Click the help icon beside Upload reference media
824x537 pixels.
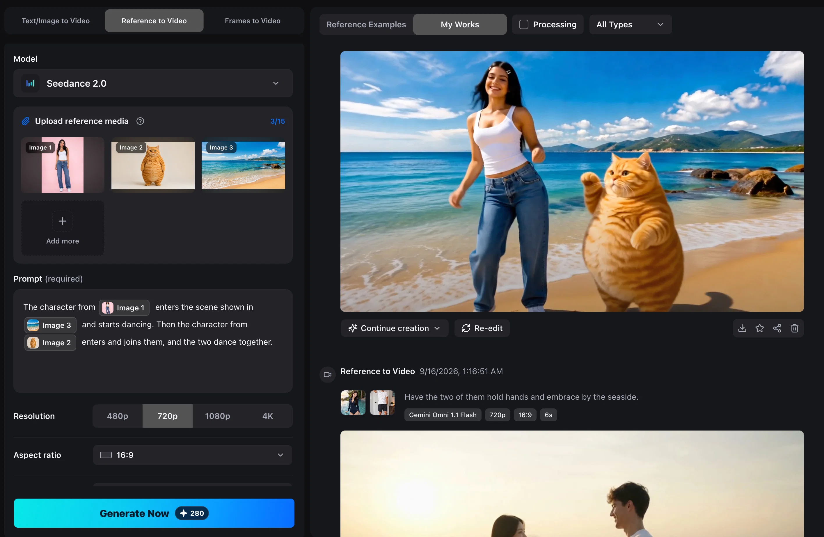pyautogui.click(x=140, y=121)
